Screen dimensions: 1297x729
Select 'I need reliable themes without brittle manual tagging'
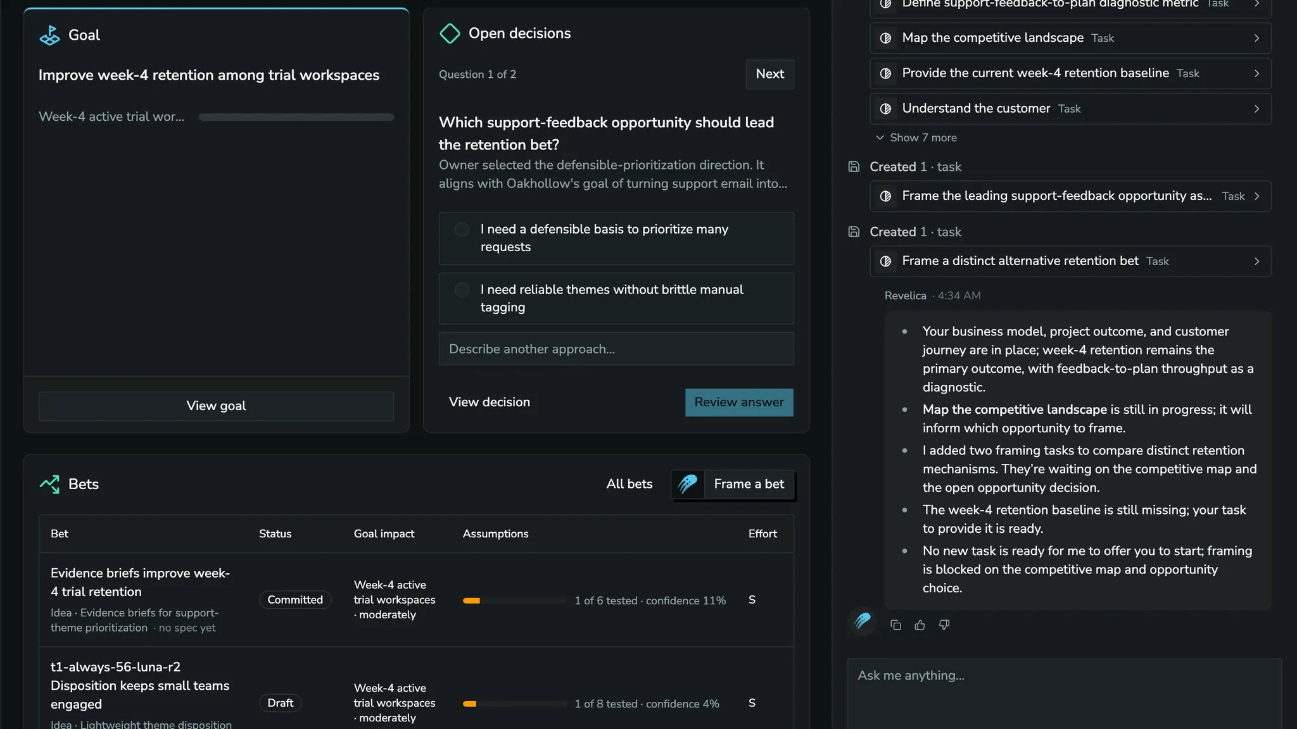(616, 299)
